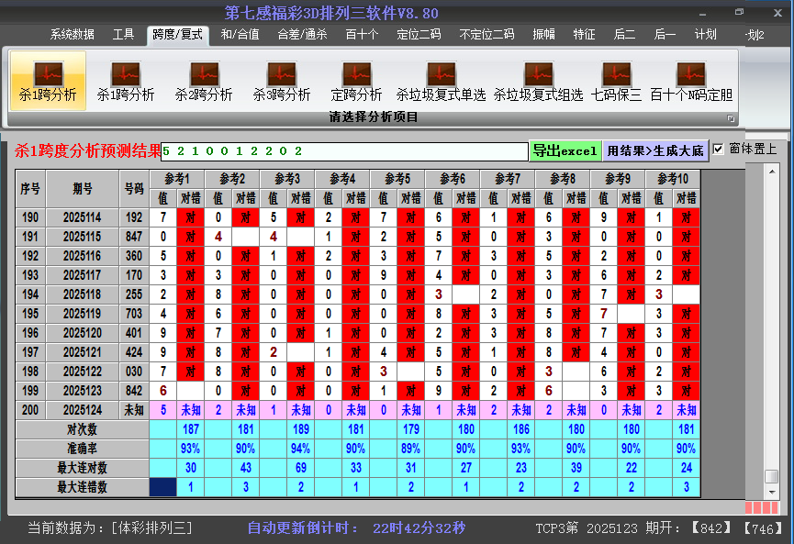This screenshot has height=544, width=794.
Task: Open the 定跨分析 analysis icon
Action: (x=356, y=81)
